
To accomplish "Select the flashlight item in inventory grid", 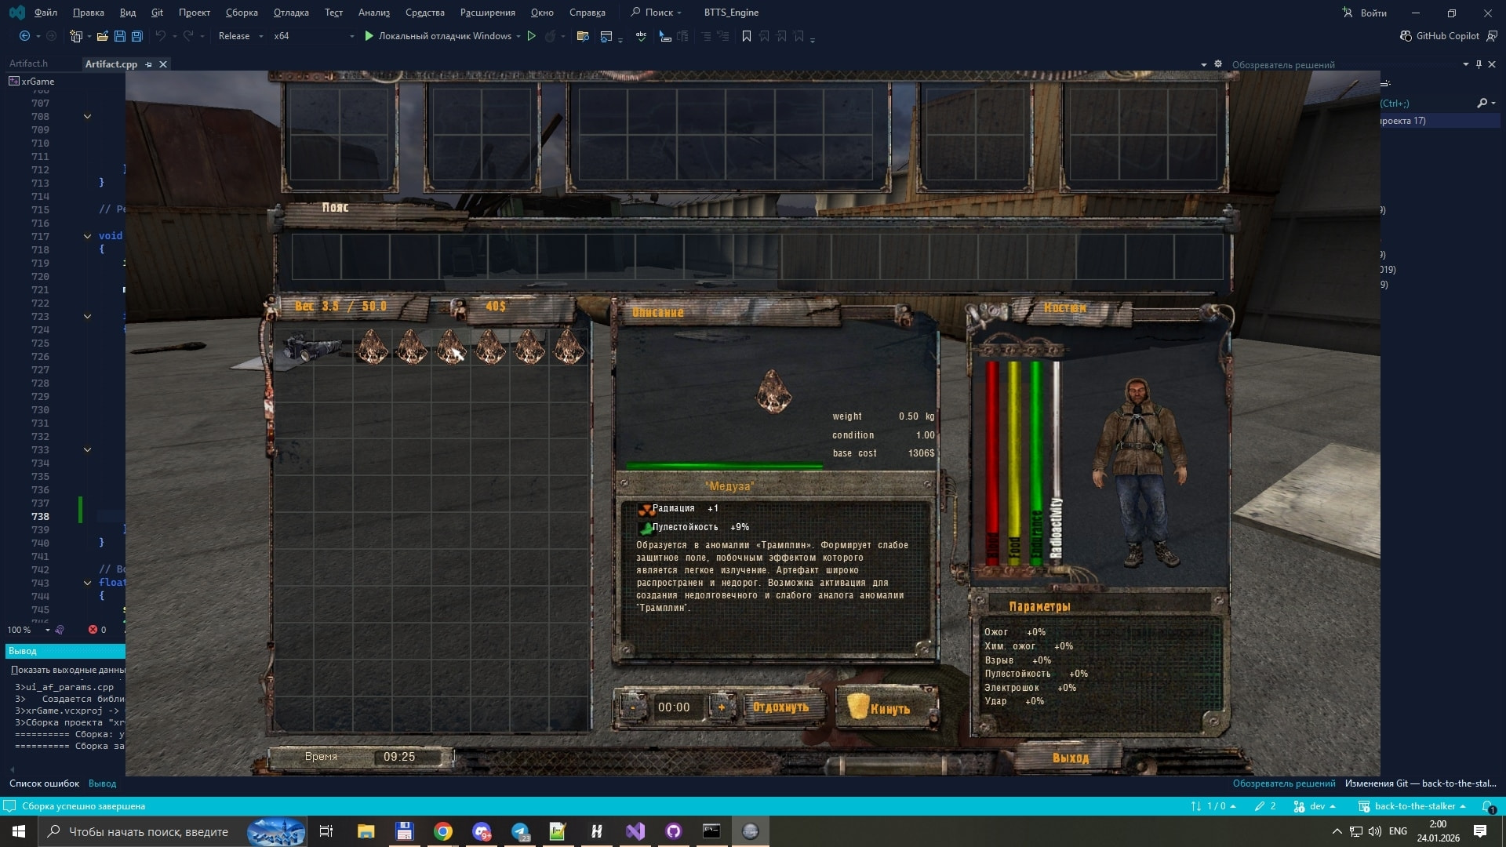I will [x=312, y=347].
